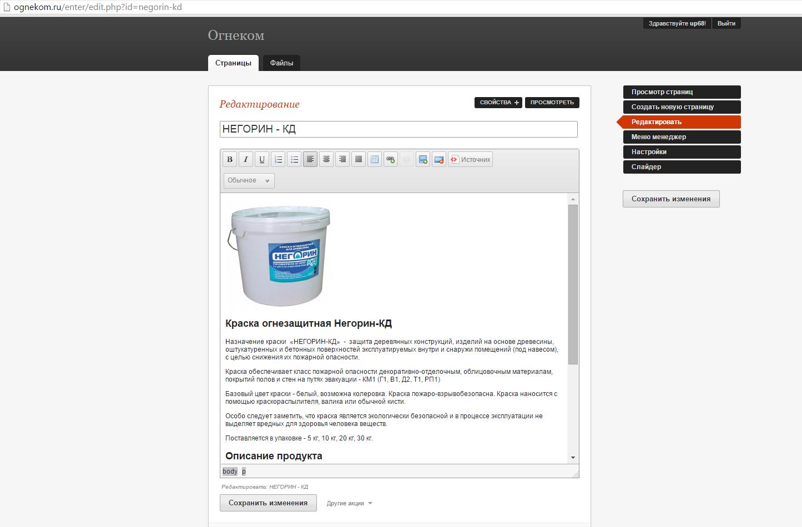Image resolution: width=802 pixels, height=527 pixels.
Task: Click the browser address bar URL
Action: click(x=98, y=7)
